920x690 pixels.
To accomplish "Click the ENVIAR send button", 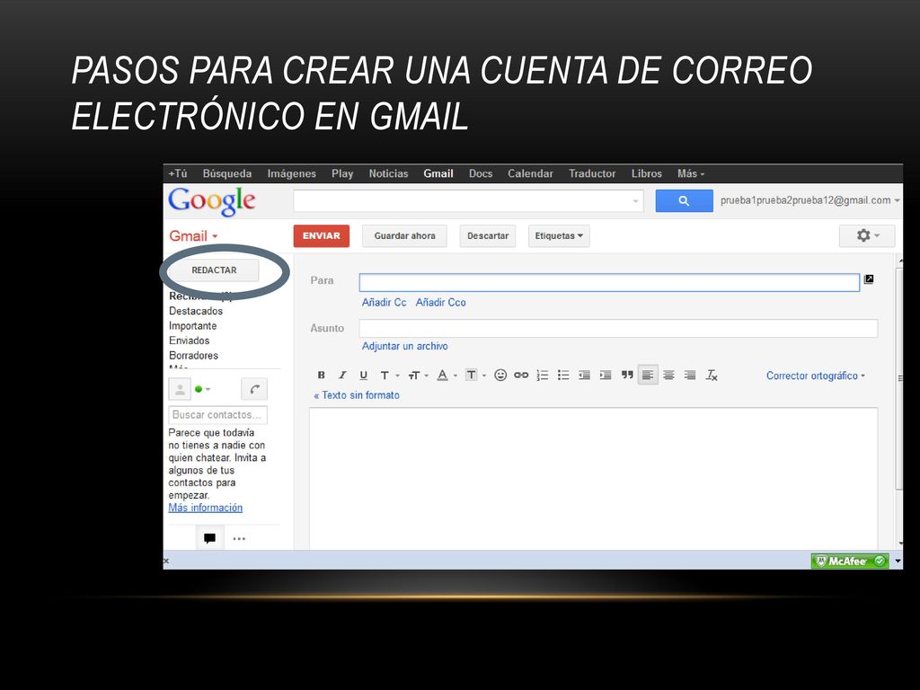I will [322, 236].
